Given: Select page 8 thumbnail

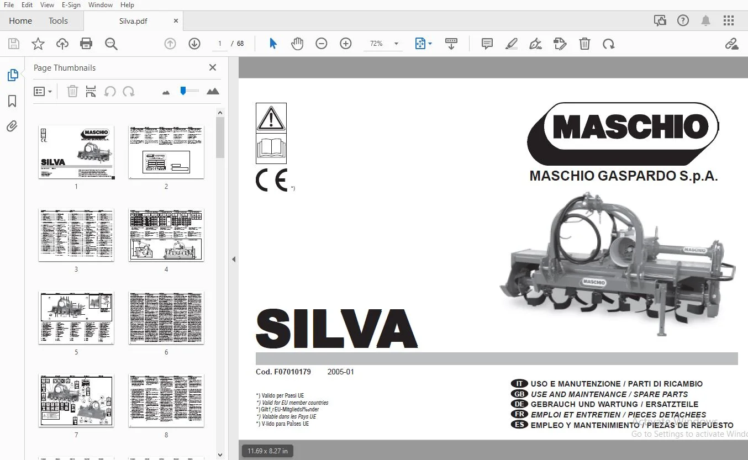Looking at the screenshot, I should tap(166, 400).
